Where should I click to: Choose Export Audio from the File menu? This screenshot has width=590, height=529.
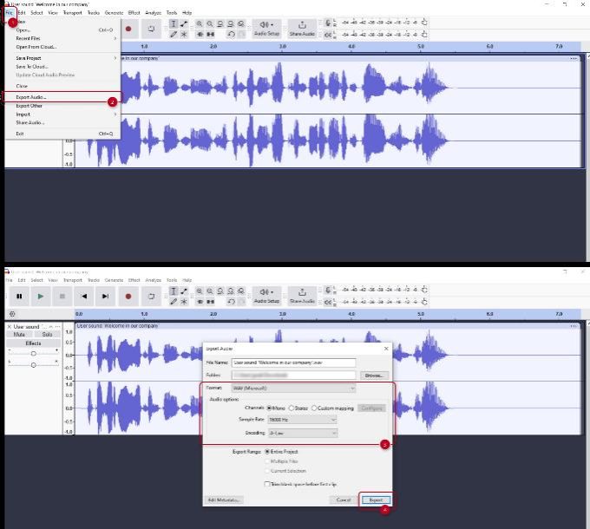point(31,97)
